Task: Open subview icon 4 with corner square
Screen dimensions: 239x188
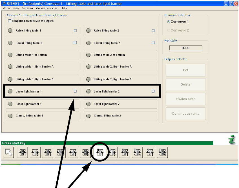Action: pos(137,152)
